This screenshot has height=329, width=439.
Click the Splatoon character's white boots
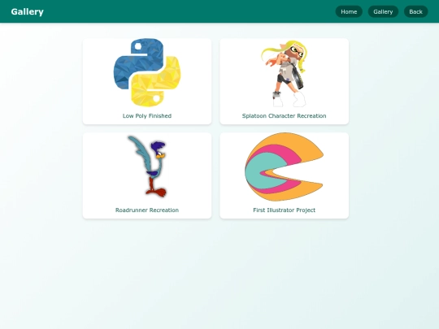pos(289,100)
